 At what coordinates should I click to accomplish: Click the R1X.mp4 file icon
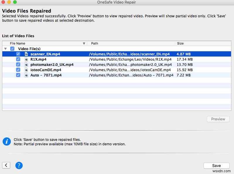click(x=26, y=59)
